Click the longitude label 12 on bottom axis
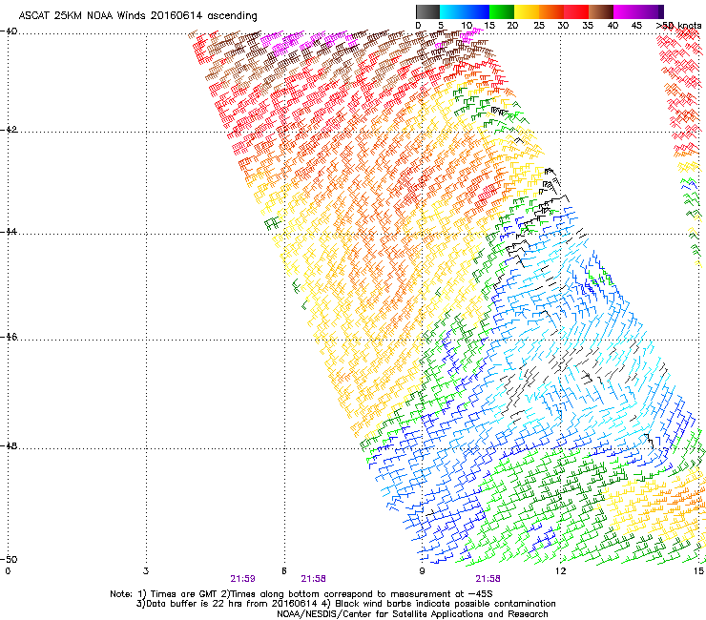 pyautogui.click(x=560, y=571)
